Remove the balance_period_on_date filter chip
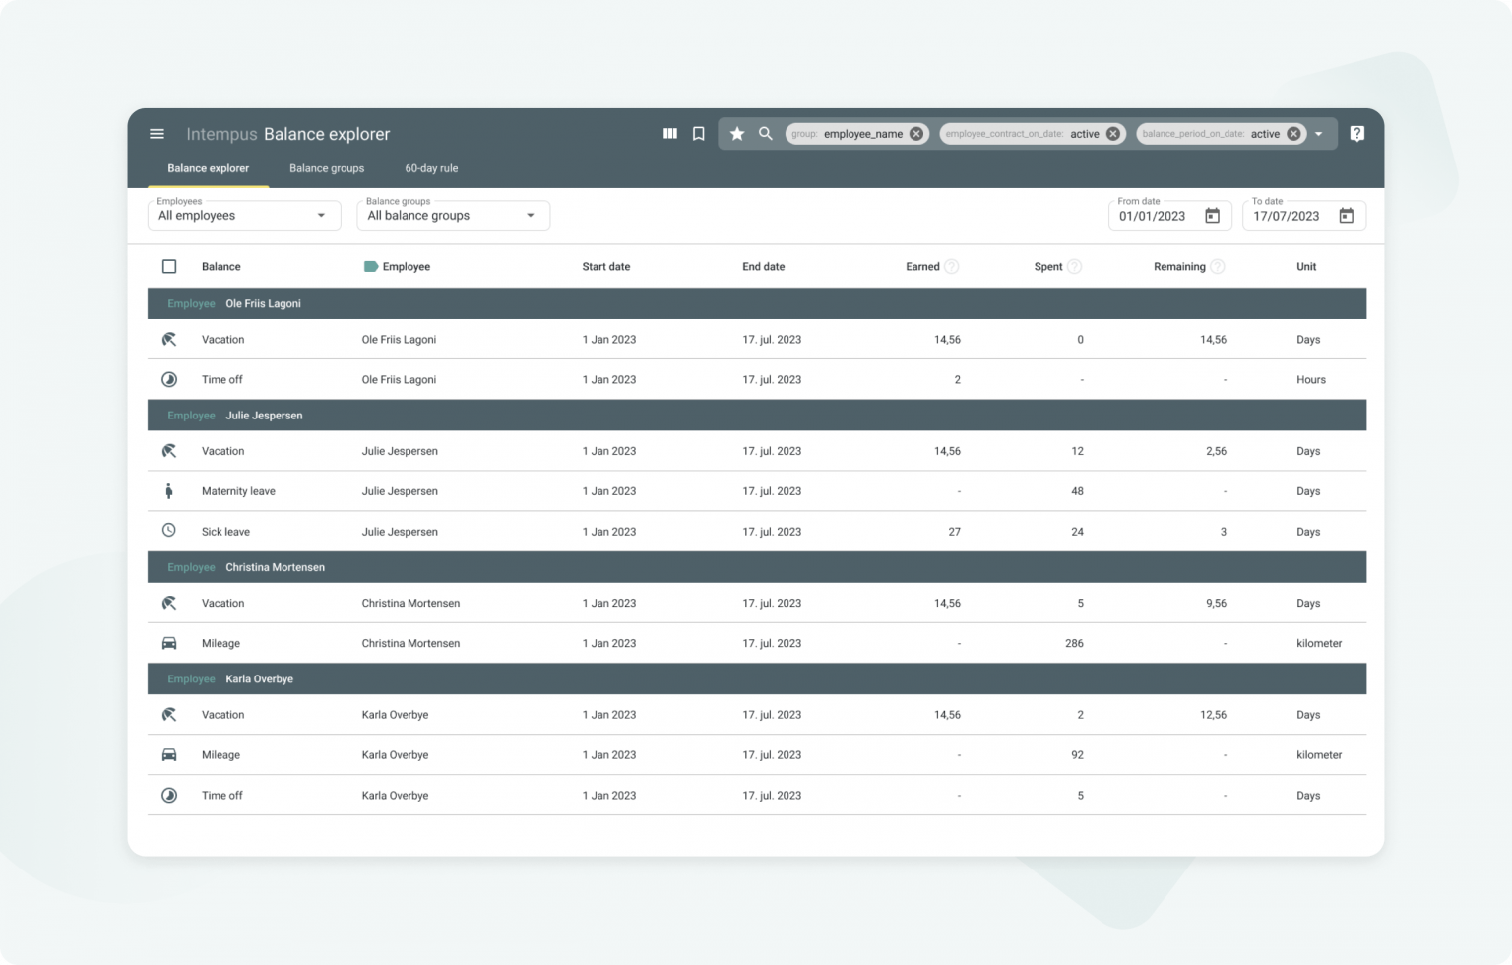 pos(1293,134)
